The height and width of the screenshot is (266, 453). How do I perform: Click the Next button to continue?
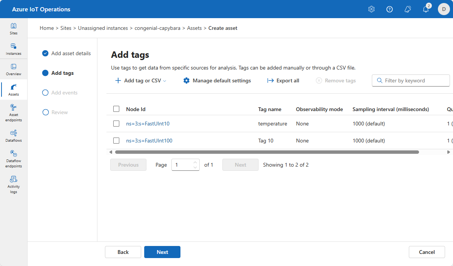(x=162, y=252)
